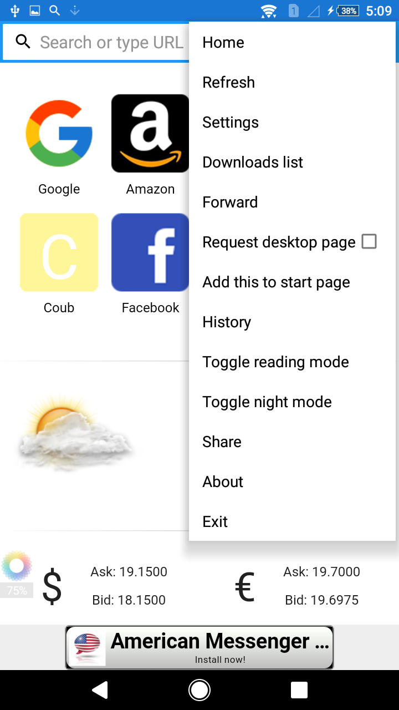Open the Coub shortcut tile

click(x=59, y=252)
